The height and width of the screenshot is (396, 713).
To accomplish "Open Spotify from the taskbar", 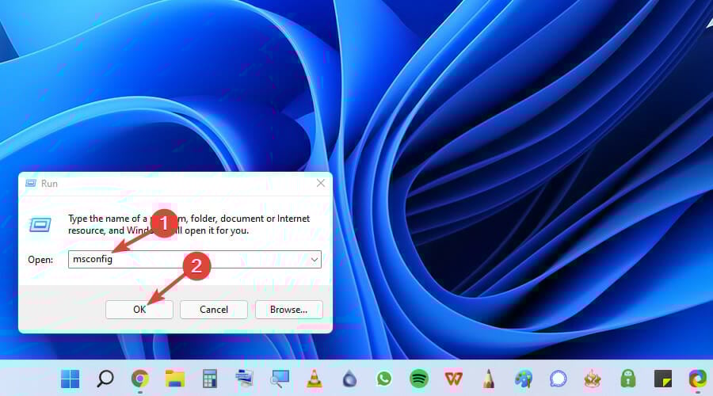I will pyautogui.click(x=419, y=379).
